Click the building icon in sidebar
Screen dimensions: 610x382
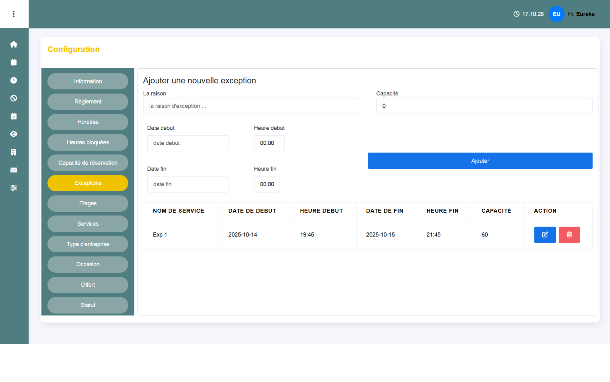click(x=13, y=152)
